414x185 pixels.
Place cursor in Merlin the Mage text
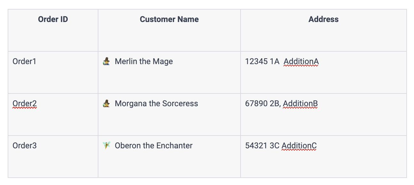point(144,61)
